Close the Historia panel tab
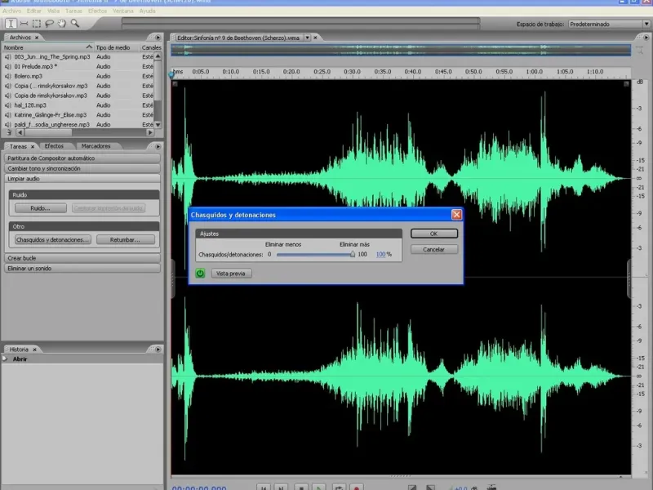This screenshot has height=490, width=653. pyautogui.click(x=34, y=350)
